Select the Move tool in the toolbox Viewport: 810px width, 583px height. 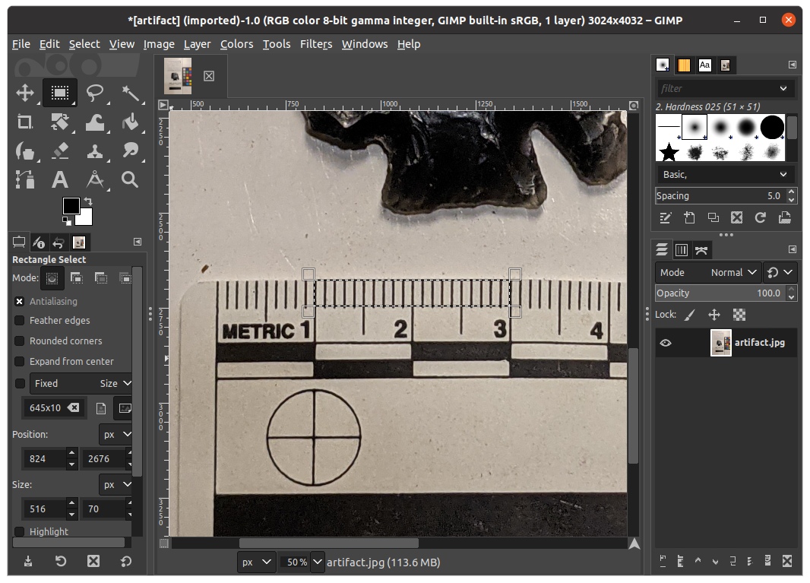[25, 93]
